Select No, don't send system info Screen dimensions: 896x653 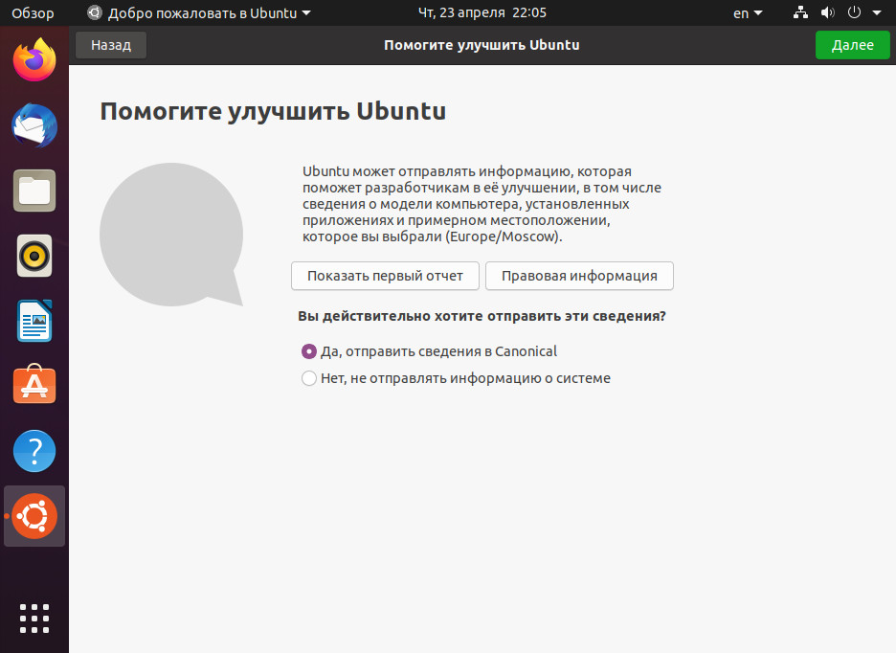pos(456,378)
